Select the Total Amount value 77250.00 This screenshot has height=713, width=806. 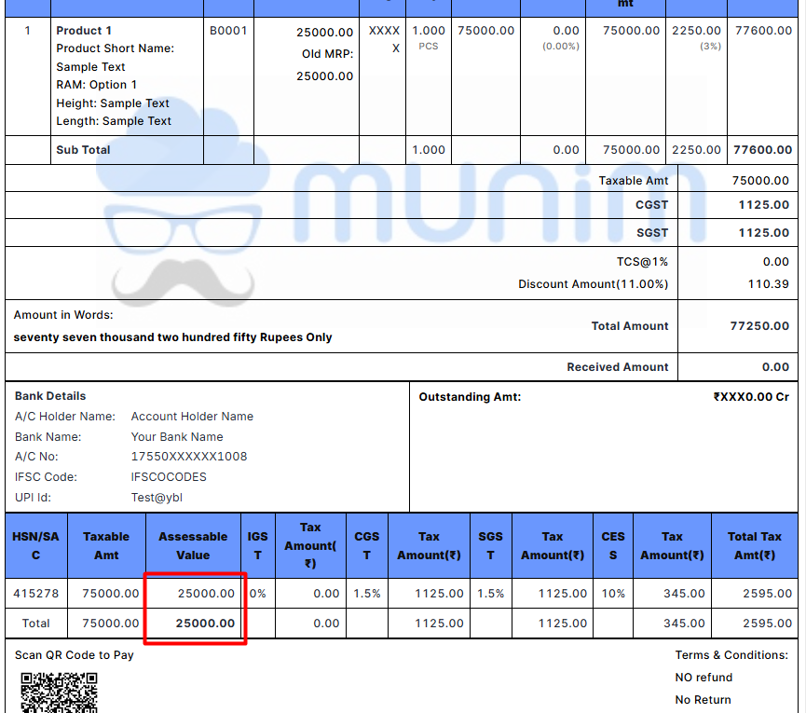coord(759,326)
